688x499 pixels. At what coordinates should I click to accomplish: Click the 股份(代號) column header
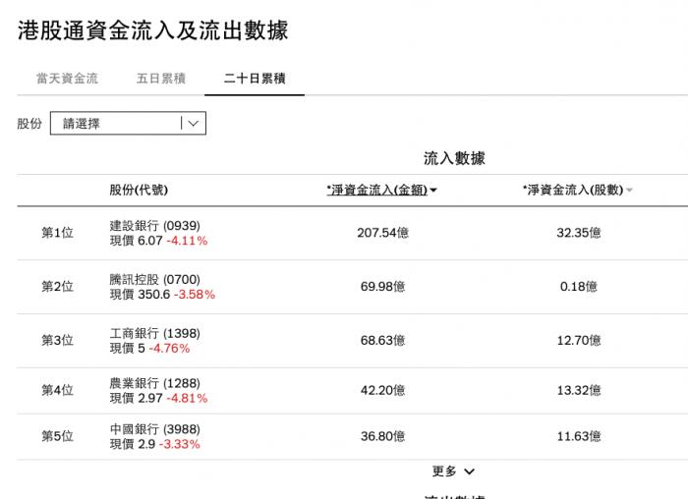[x=139, y=191]
